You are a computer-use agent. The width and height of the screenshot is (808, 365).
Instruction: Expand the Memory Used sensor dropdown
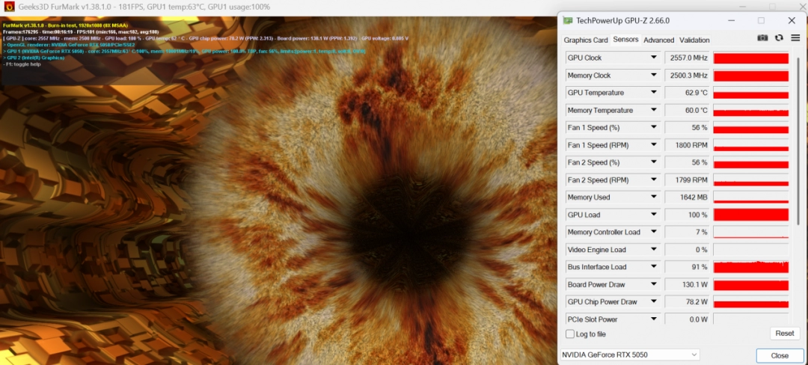point(653,197)
